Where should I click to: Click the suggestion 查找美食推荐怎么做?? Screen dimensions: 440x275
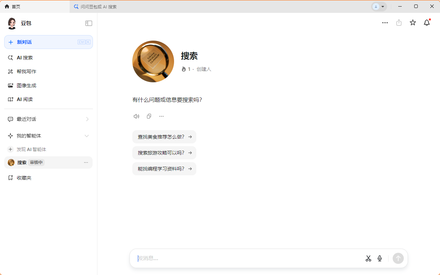point(164,136)
